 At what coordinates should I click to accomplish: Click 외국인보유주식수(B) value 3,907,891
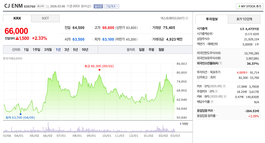click(252, 58)
